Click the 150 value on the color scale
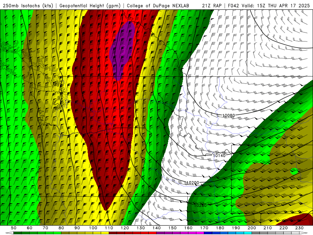The width and height of the screenshot is (313, 235). tap(173, 228)
